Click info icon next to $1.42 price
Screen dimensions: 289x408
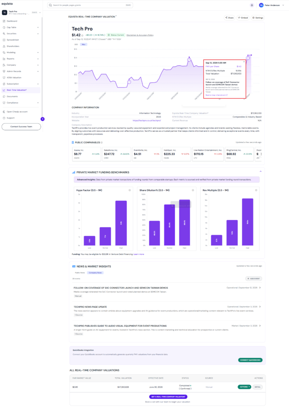(82, 35)
